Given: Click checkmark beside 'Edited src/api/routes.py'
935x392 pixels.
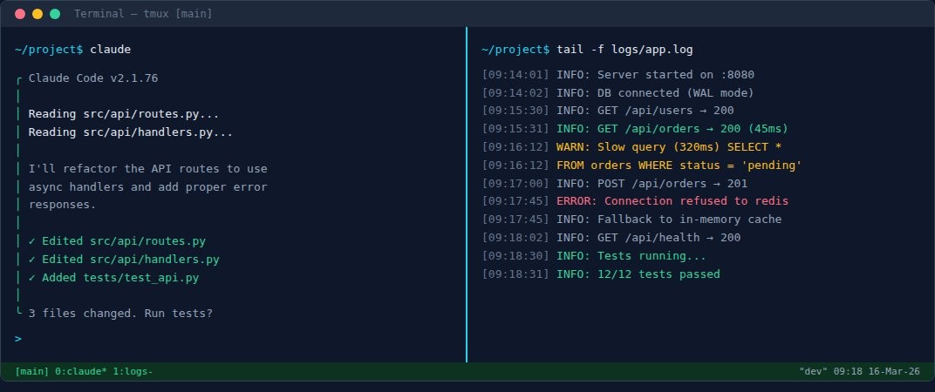Looking at the screenshot, I should (x=32, y=241).
